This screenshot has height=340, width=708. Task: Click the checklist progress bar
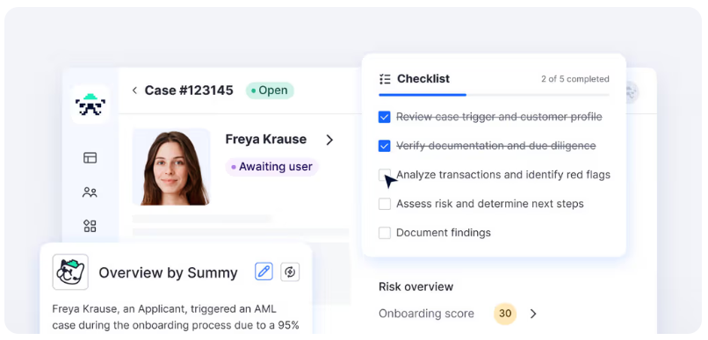494,95
